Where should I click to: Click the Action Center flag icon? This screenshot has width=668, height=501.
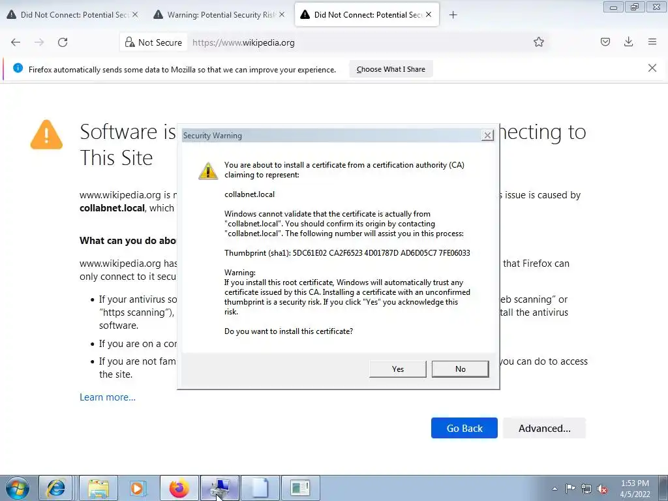coord(570,489)
